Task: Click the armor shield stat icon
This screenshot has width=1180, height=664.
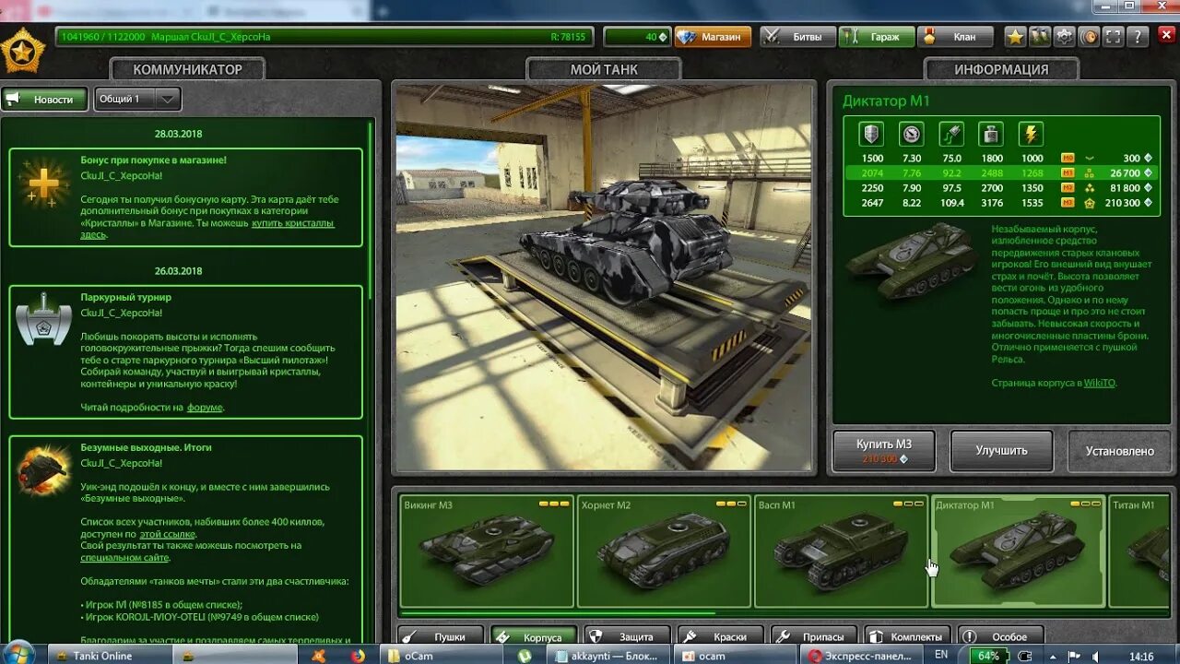Action: (871, 134)
